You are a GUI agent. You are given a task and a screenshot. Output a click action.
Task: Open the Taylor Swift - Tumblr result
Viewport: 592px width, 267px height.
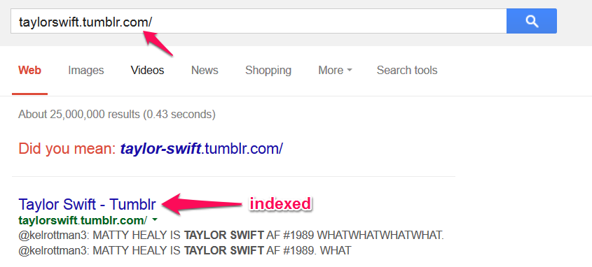[x=87, y=205]
